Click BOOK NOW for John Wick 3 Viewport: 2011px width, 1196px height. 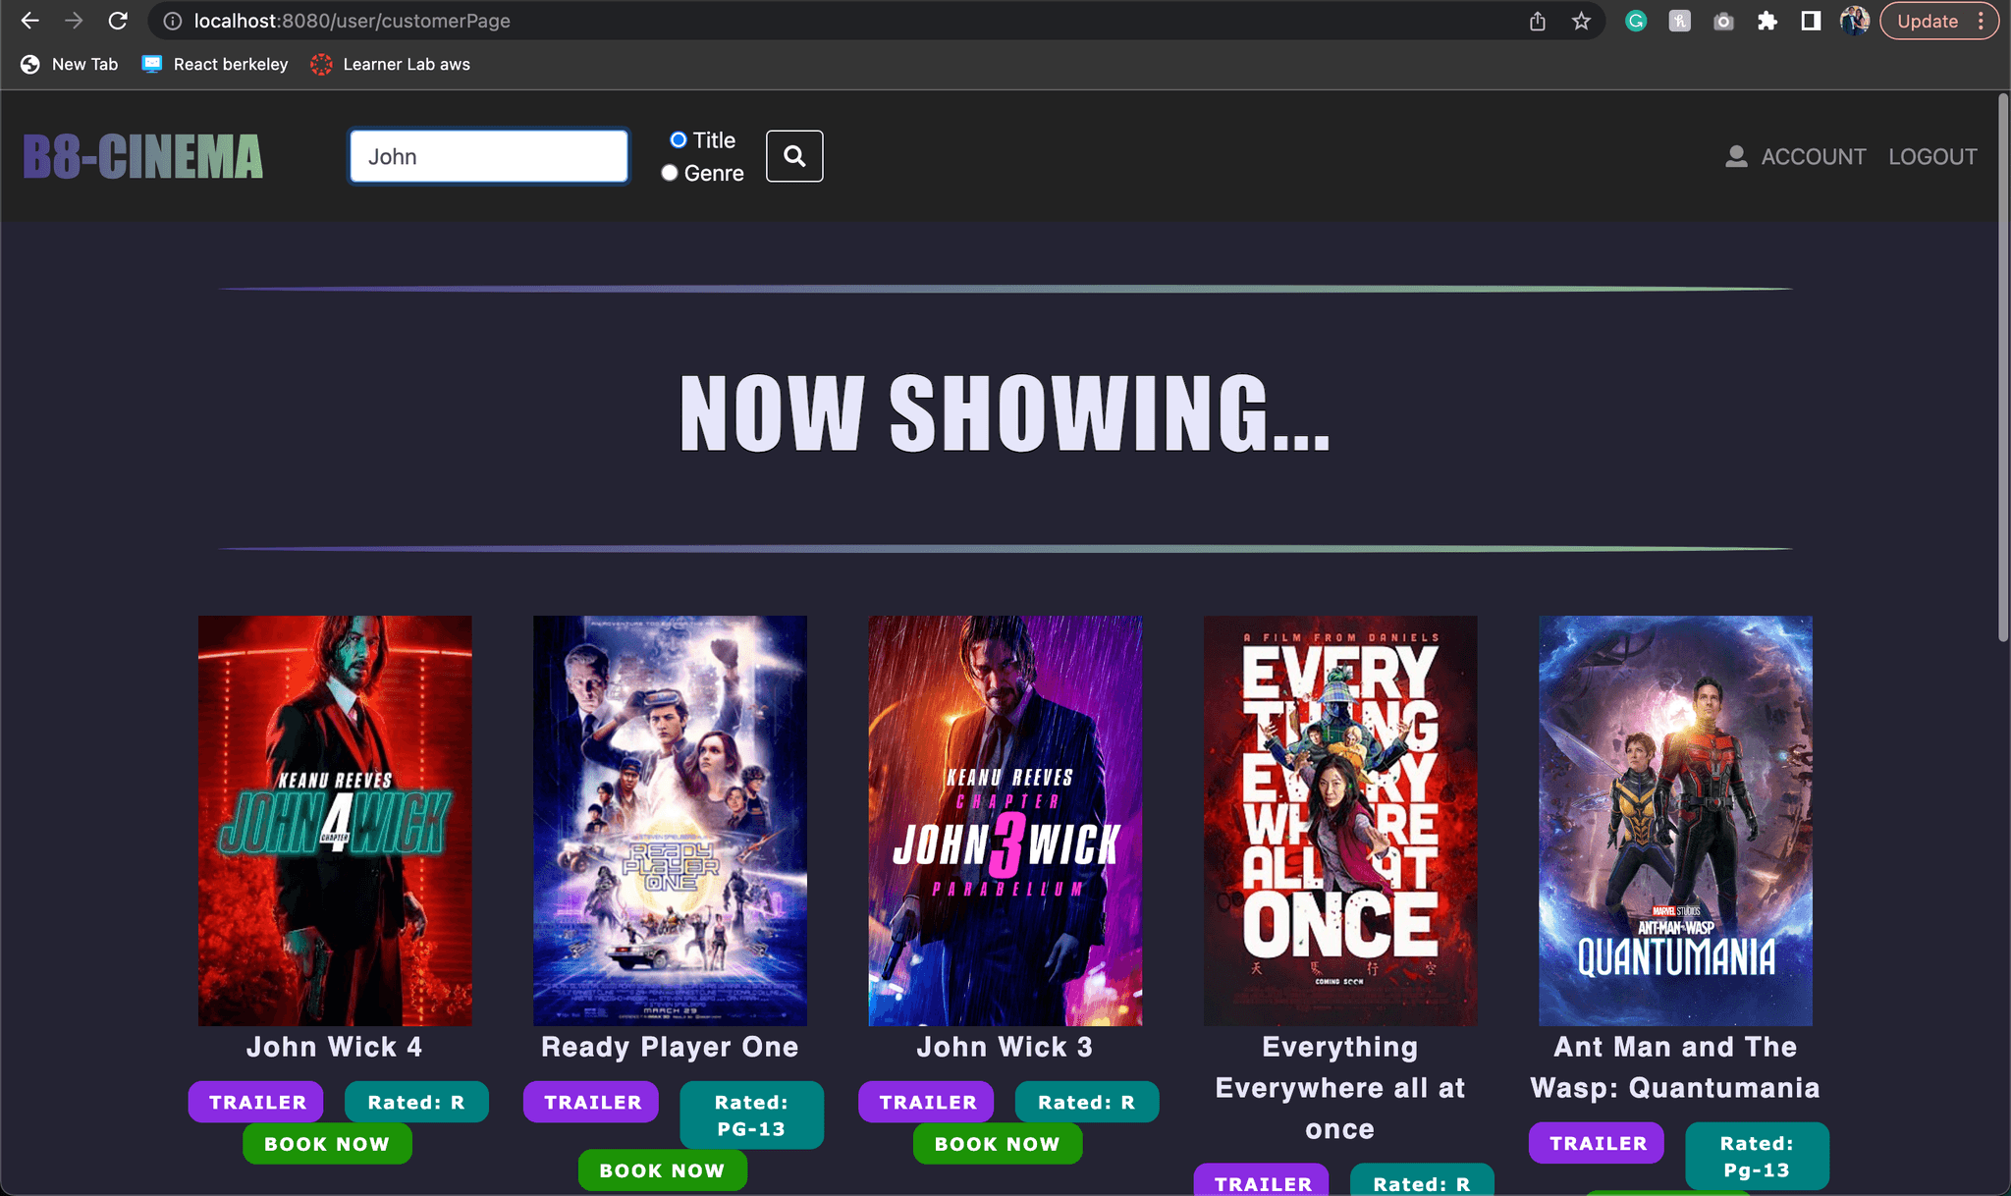(x=998, y=1144)
